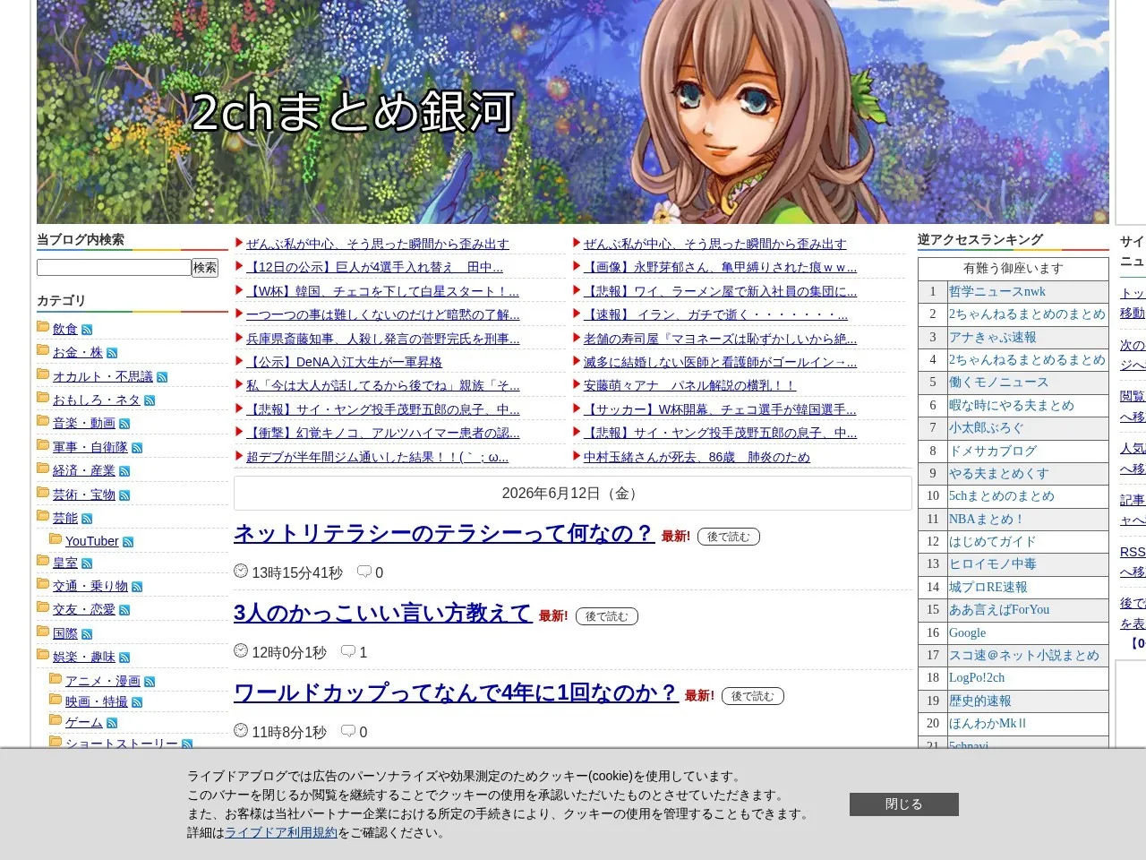Viewport: 1146px width, 860px height.
Task: Open RSS feed icon next to 国際
Action: tap(87, 634)
